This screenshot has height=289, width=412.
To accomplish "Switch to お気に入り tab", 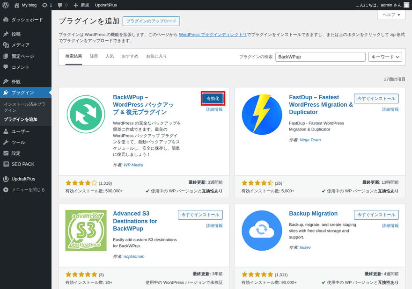I will point(156,56).
